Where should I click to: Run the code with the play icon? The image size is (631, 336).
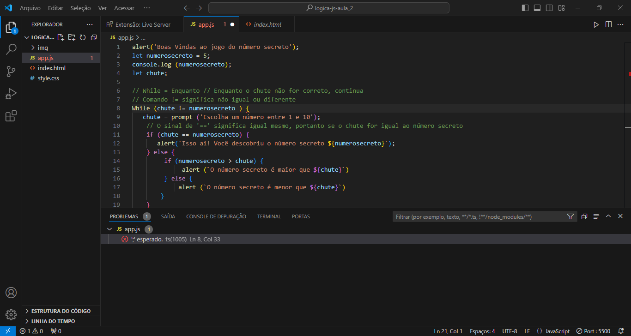(x=596, y=24)
